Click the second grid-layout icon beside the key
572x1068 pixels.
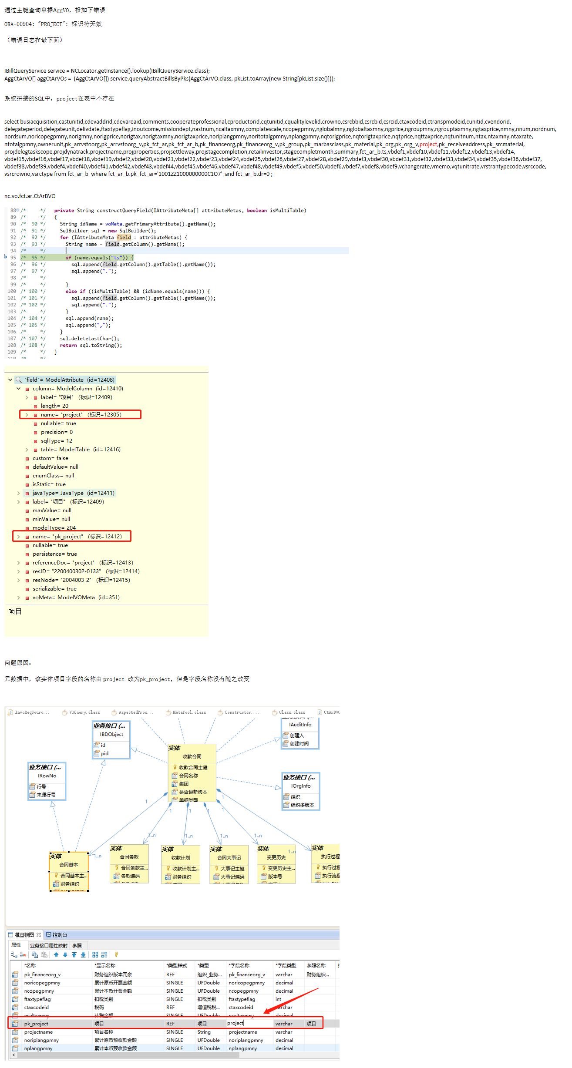pyautogui.click(x=104, y=954)
